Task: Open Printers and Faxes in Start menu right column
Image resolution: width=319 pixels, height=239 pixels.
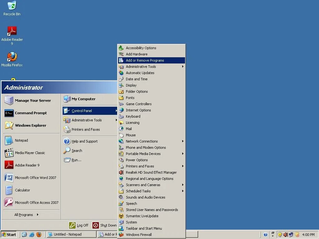Action: (x=90, y=129)
